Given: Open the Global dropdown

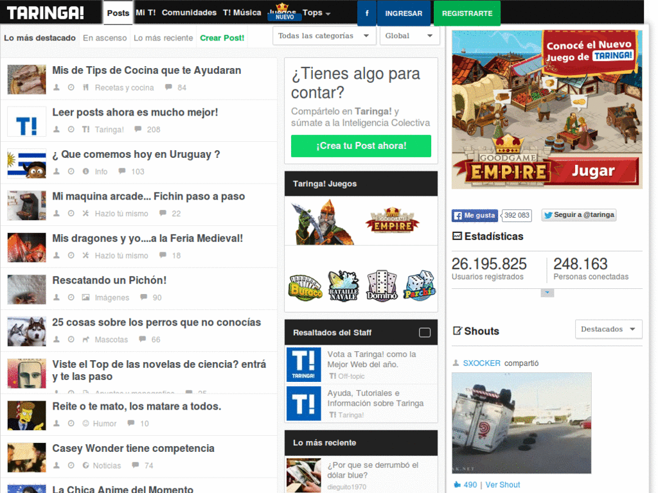Looking at the screenshot, I should point(409,36).
